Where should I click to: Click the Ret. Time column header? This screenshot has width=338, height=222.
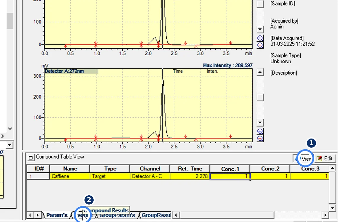[190, 169]
